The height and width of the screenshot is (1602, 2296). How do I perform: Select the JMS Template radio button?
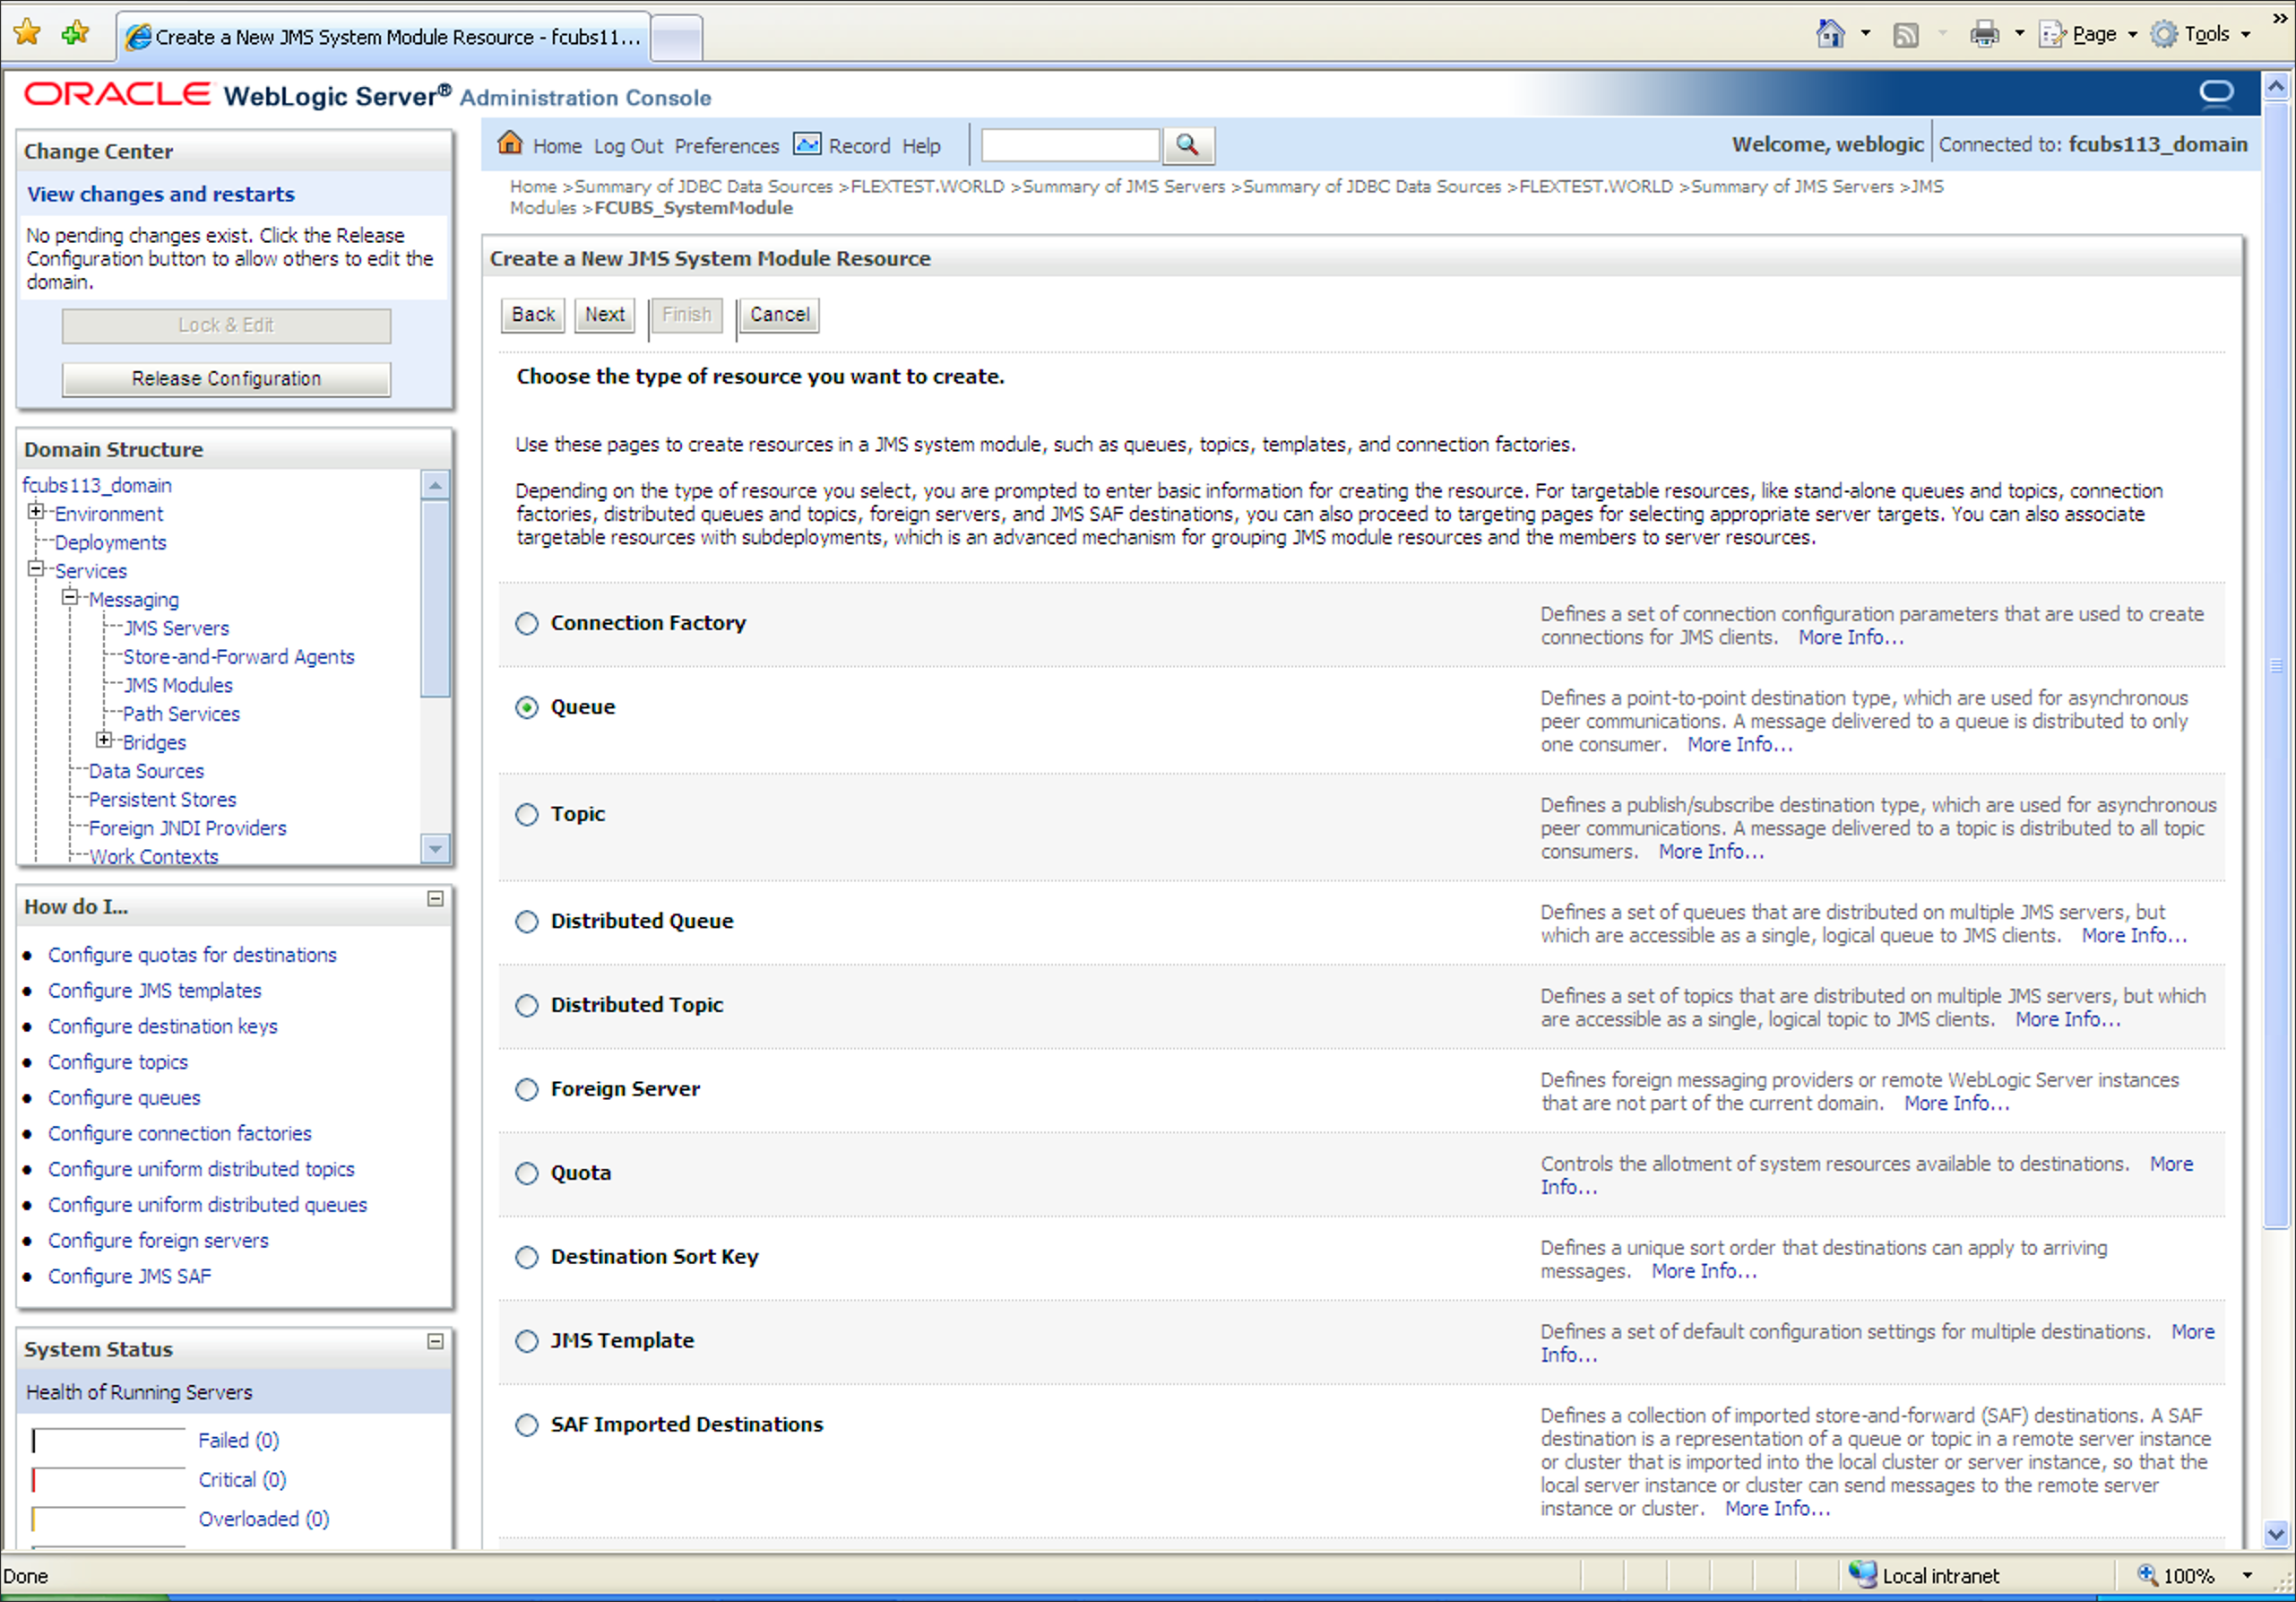tap(527, 1342)
